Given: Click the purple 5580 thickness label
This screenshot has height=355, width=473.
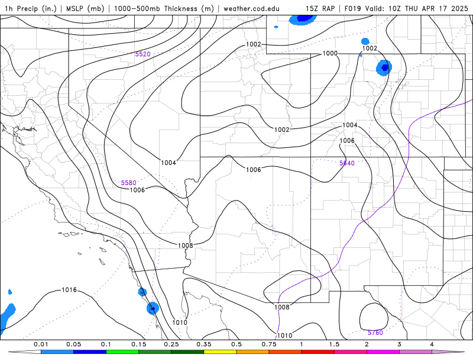Looking at the screenshot, I should coord(128,183).
